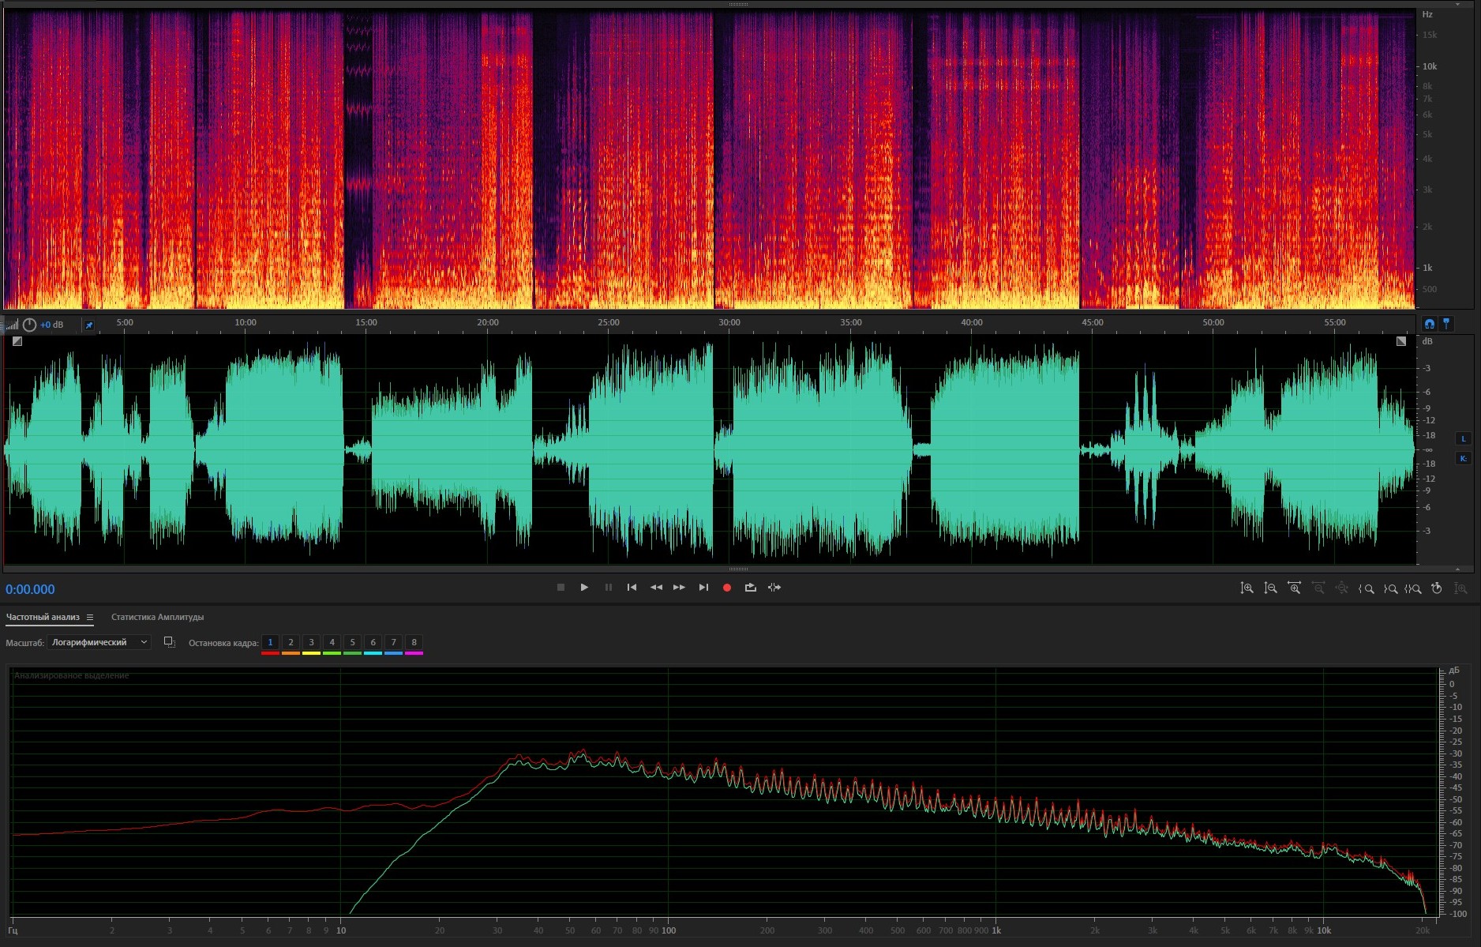Jump to previous marker with skip-back icon

pyautogui.click(x=632, y=588)
